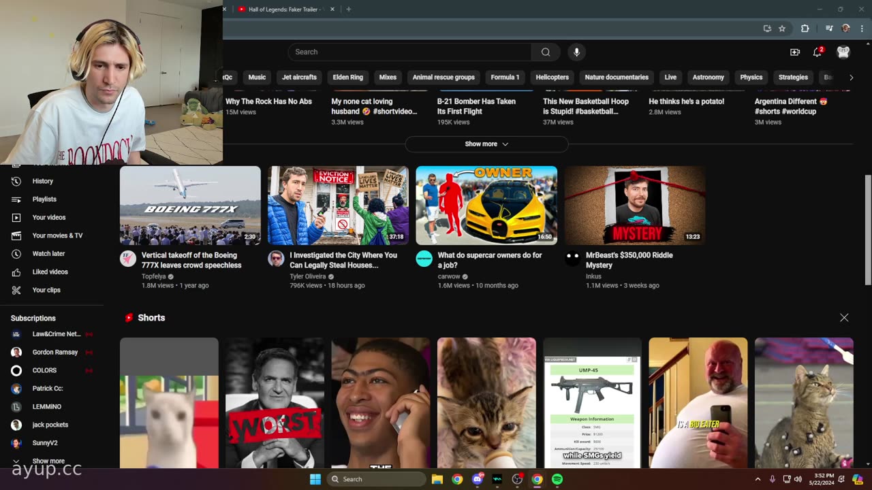Select the Live chip
Image resolution: width=872 pixels, height=490 pixels.
[670, 77]
